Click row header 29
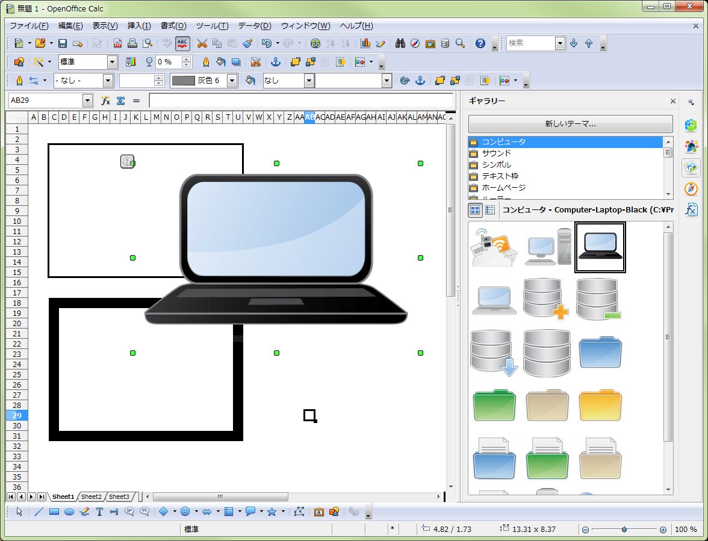 [x=17, y=416]
